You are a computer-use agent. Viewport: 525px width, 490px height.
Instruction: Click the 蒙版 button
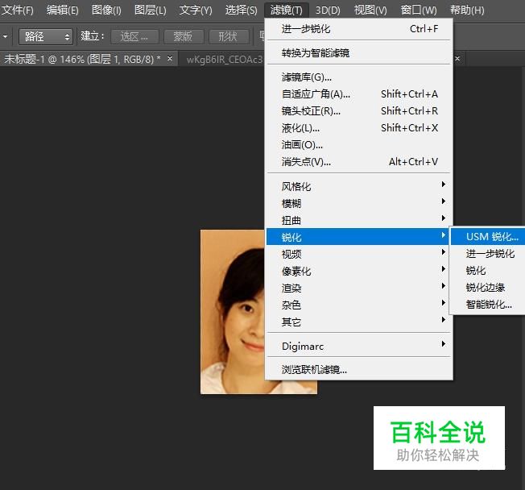[x=183, y=36]
